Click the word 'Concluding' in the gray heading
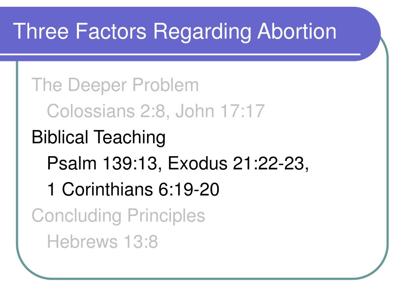 pyautogui.click(x=76, y=216)
